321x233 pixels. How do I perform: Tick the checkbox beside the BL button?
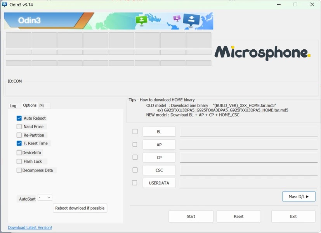(x=135, y=132)
